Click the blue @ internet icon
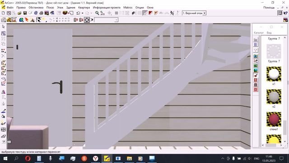The height and width of the screenshot is (163, 289). (x=36, y=13)
